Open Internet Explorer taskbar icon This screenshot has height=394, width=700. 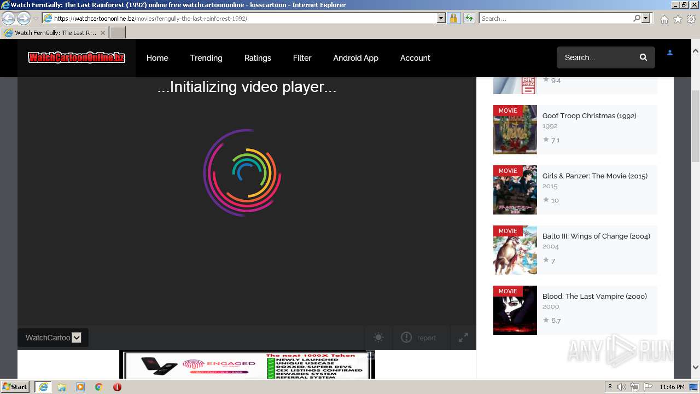pos(43,387)
